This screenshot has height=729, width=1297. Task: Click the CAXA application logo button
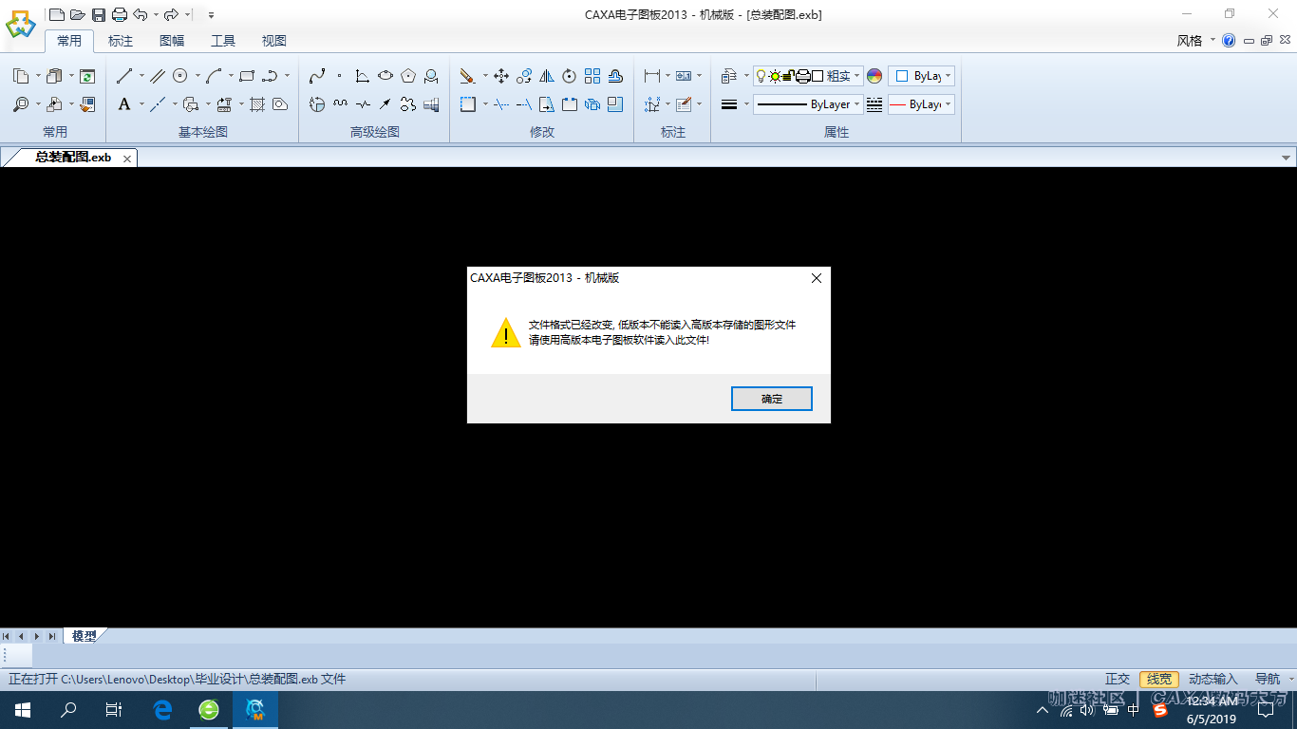(20, 25)
